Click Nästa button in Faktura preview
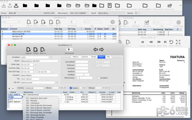192x120 pixels. [159, 42]
